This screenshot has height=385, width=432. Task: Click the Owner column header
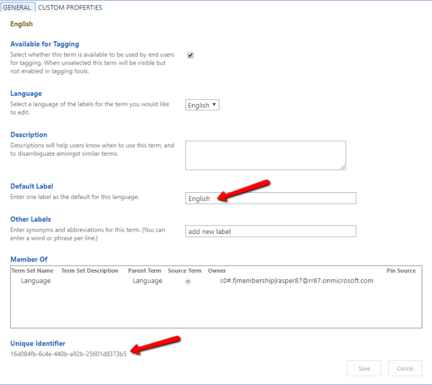click(217, 271)
